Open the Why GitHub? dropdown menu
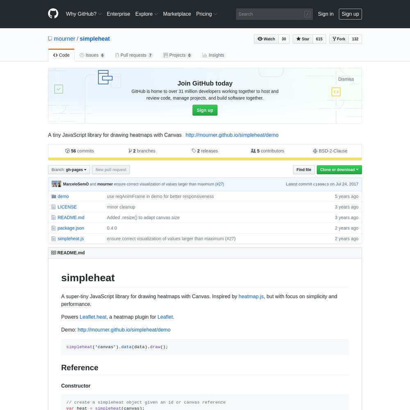The height and width of the screenshot is (410, 410). tap(84, 14)
